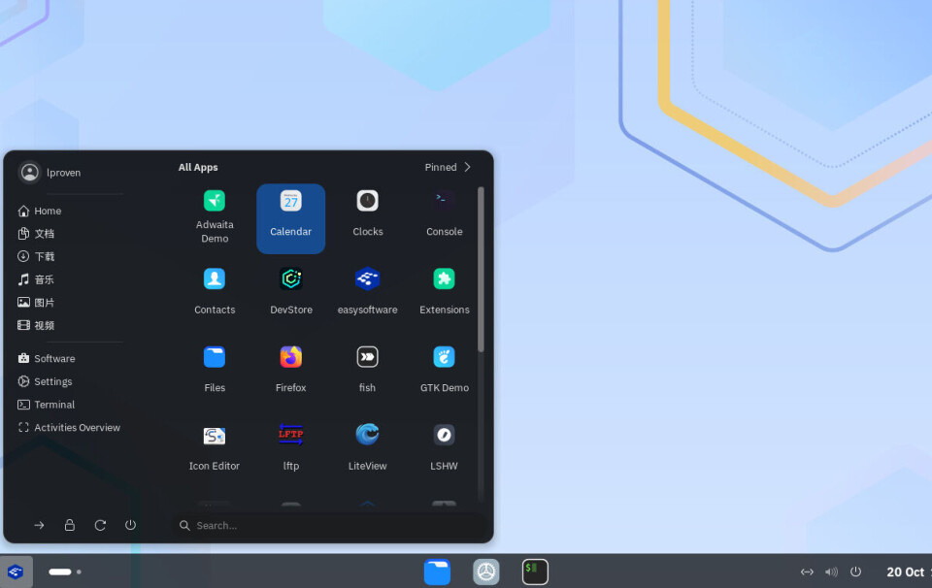932x588 pixels.
Task: Launch DevStore from the app grid
Action: click(x=290, y=291)
